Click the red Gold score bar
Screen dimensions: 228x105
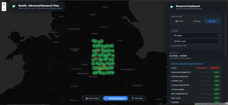(x=201, y=68)
